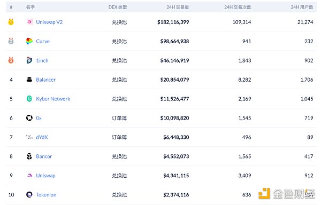Viewport: 321px width, 205px height.
Task: Click the Tokenlon purple logo icon
Action: (29, 194)
